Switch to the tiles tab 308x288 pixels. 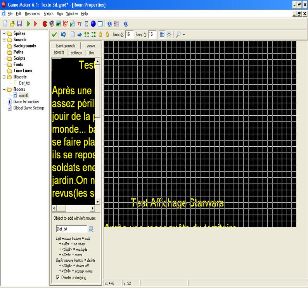click(x=91, y=53)
